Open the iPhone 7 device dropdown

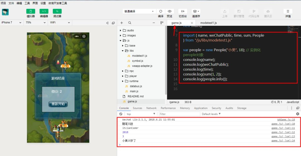pos(11,23)
